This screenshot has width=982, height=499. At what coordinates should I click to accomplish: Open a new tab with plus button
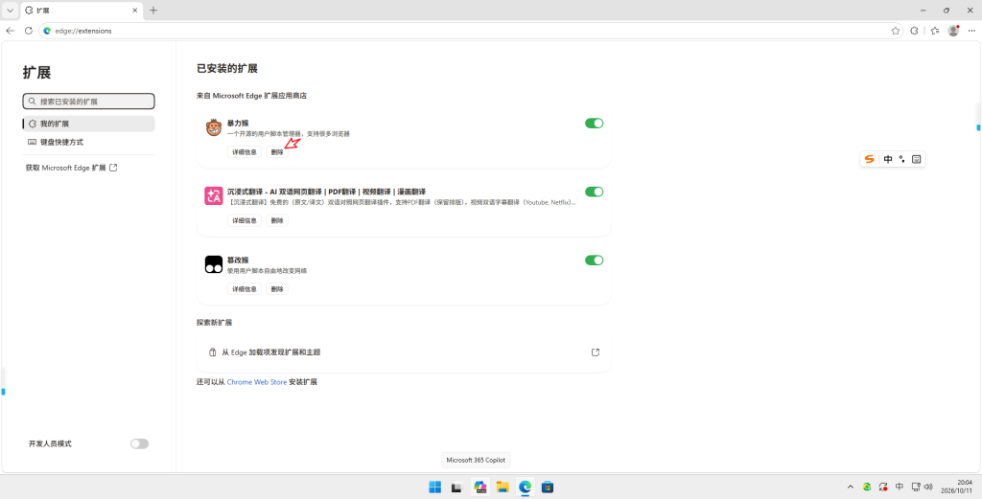(153, 10)
